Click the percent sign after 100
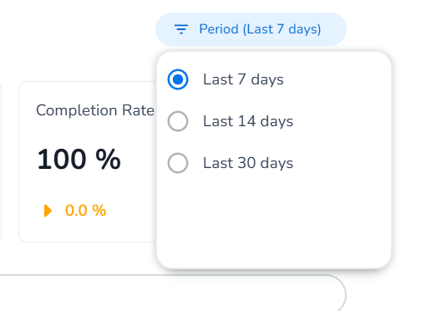Image resolution: width=421 pixels, height=311 pixels. pyautogui.click(x=108, y=159)
